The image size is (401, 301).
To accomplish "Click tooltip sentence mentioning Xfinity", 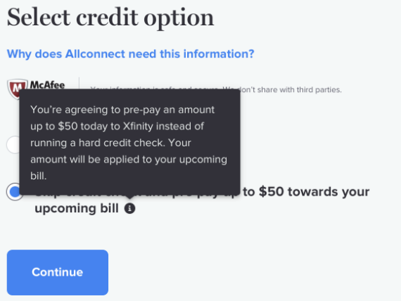I will tap(117, 126).
